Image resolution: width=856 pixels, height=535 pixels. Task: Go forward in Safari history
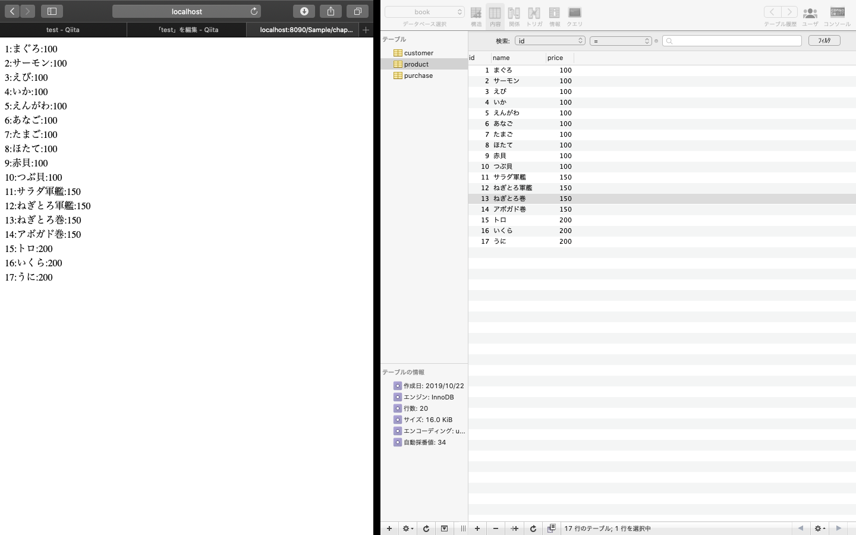pyautogui.click(x=28, y=11)
